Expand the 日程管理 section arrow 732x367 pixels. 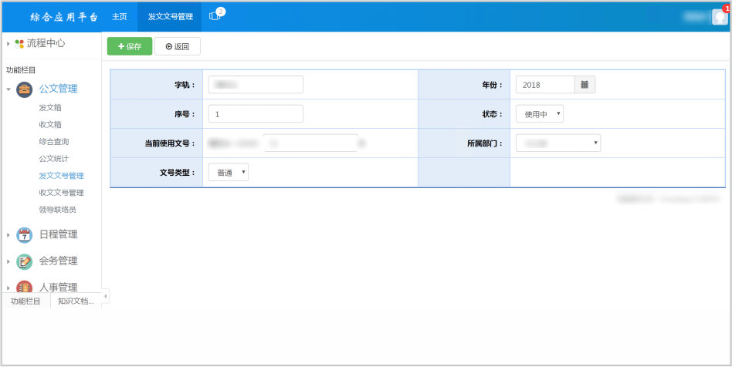tap(8, 235)
